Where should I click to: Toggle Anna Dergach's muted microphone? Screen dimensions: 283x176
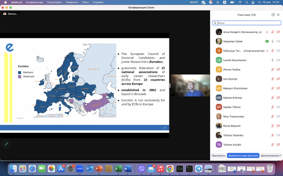tap(272, 32)
